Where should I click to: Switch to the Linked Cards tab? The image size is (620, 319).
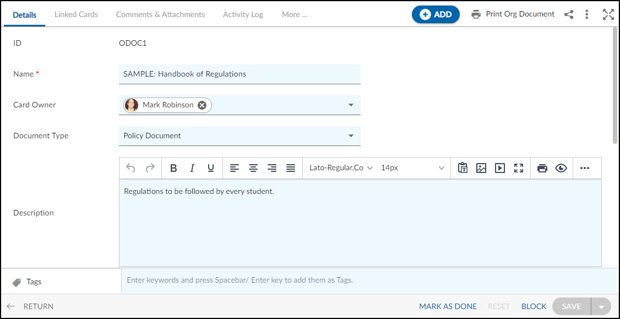point(77,15)
